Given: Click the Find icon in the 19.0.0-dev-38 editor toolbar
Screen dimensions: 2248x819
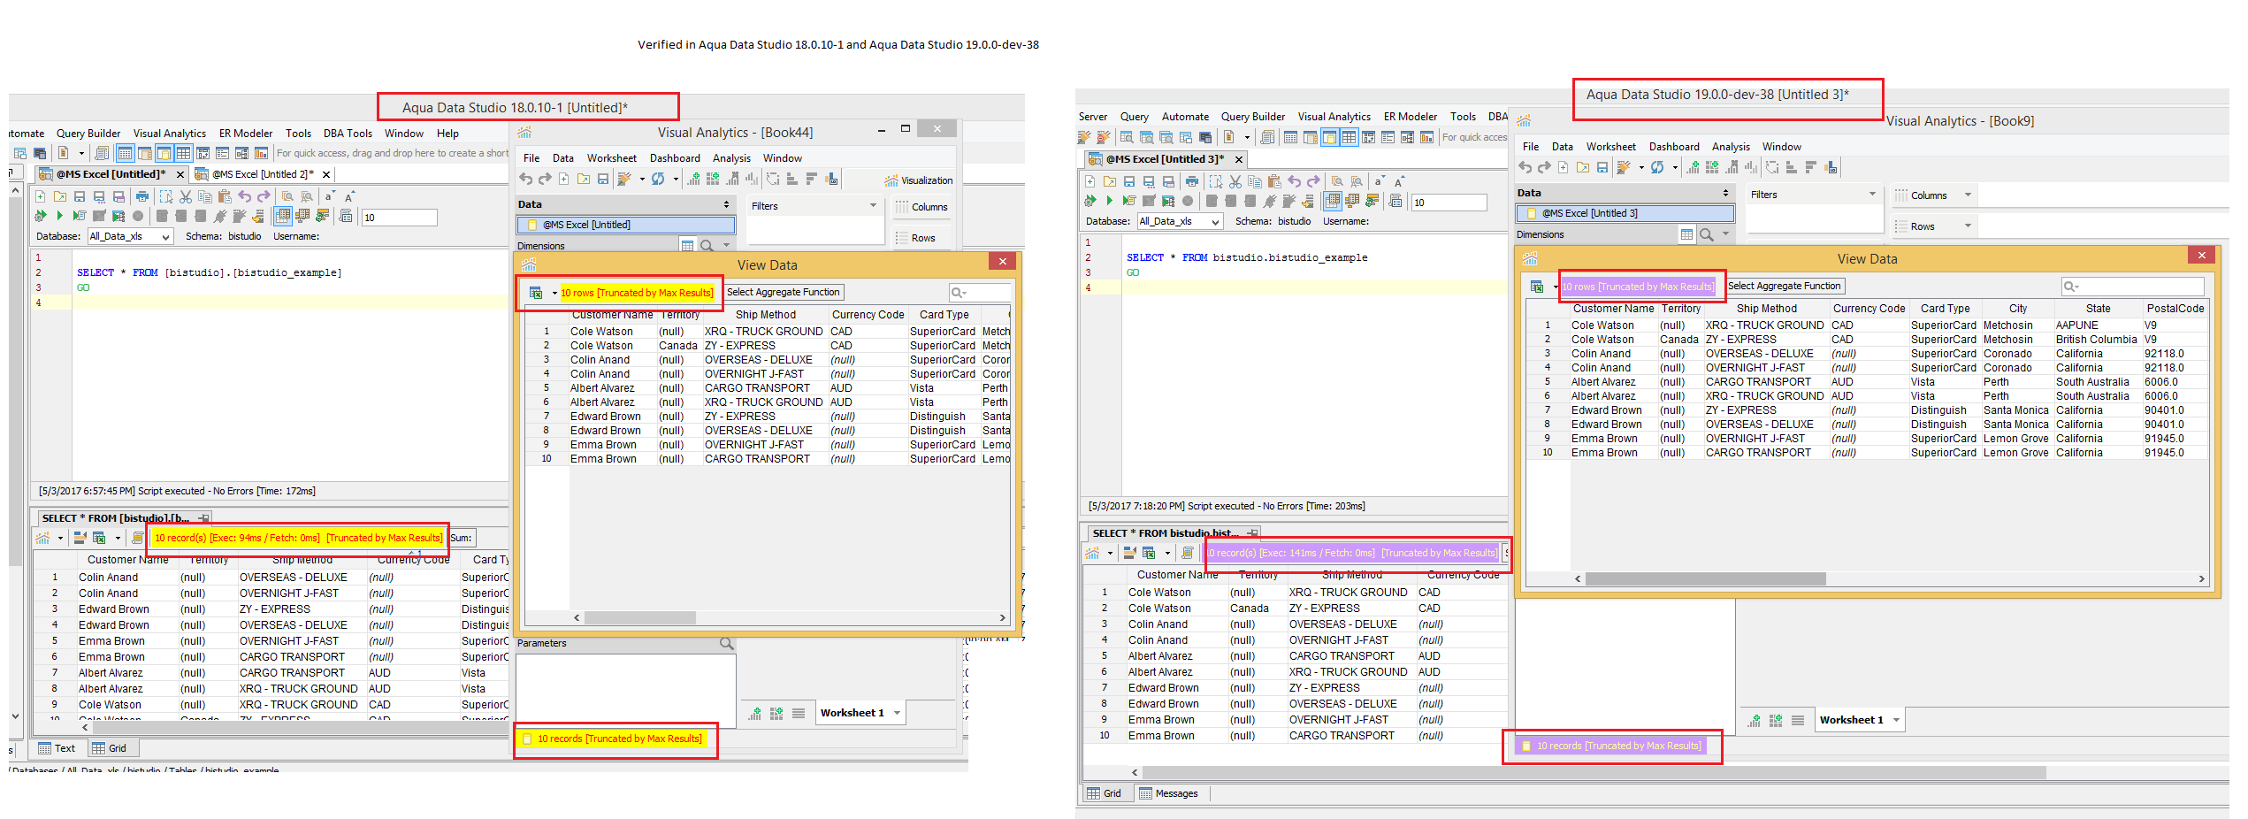Looking at the screenshot, I should [1337, 181].
